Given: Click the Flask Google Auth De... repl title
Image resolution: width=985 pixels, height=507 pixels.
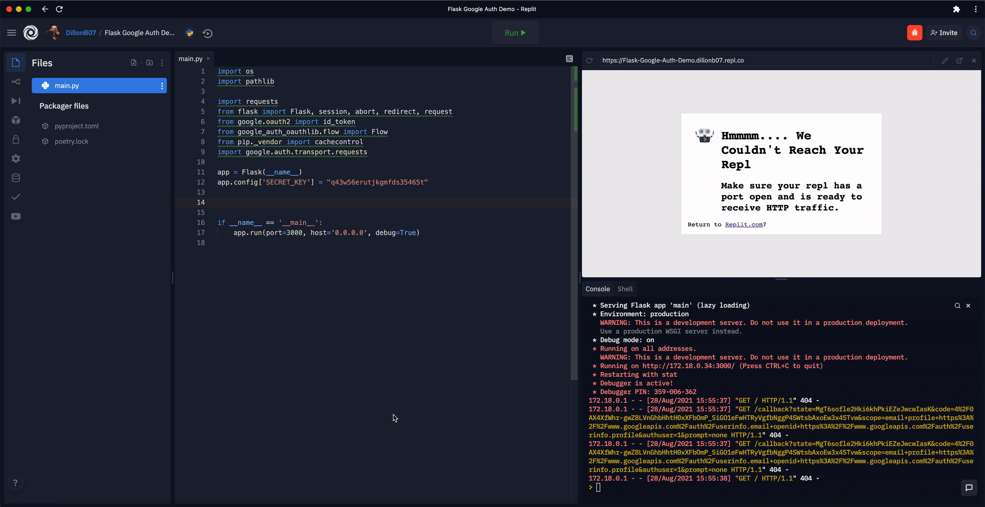Looking at the screenshot, I should click(x=140, y=33).
